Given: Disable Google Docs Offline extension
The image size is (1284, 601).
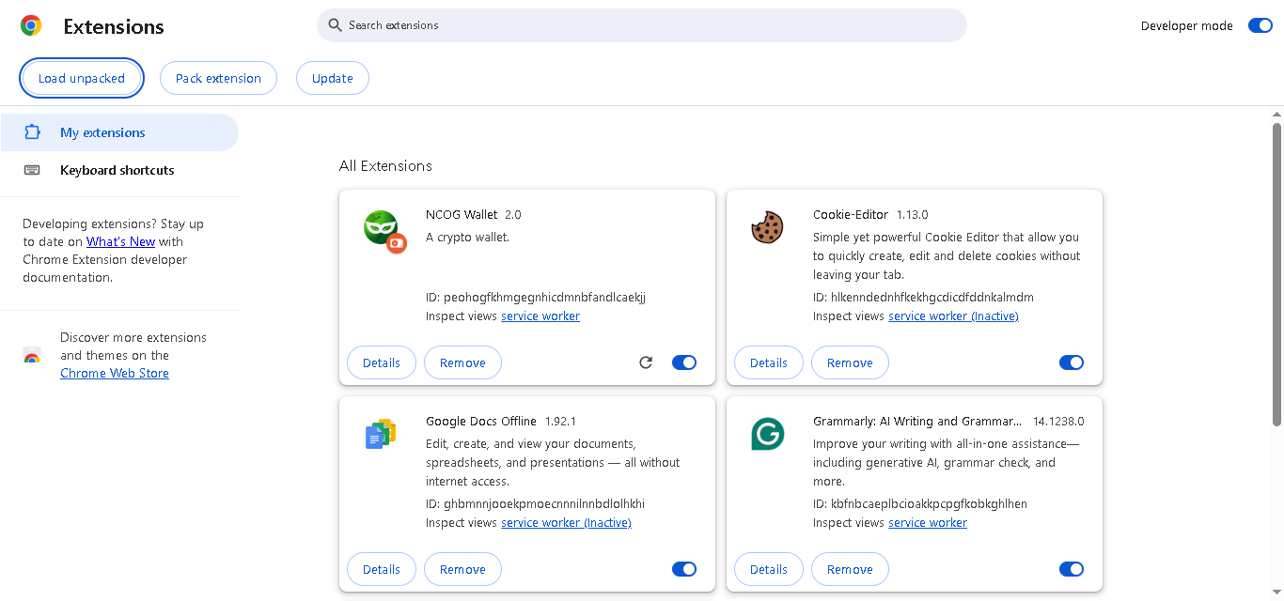Looking at the screenshot, I should point(684,569).
